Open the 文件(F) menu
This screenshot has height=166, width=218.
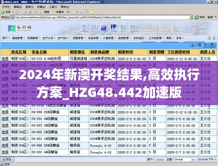pos(6,7)
